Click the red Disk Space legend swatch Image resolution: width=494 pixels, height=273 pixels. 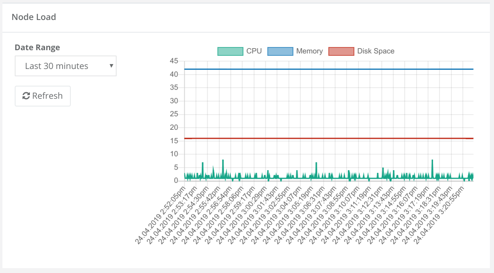point(342,51)
